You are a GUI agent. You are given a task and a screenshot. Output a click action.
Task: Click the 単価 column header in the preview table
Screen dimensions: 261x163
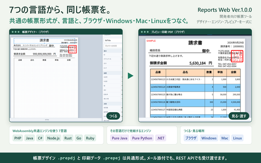tap(220, 72)
